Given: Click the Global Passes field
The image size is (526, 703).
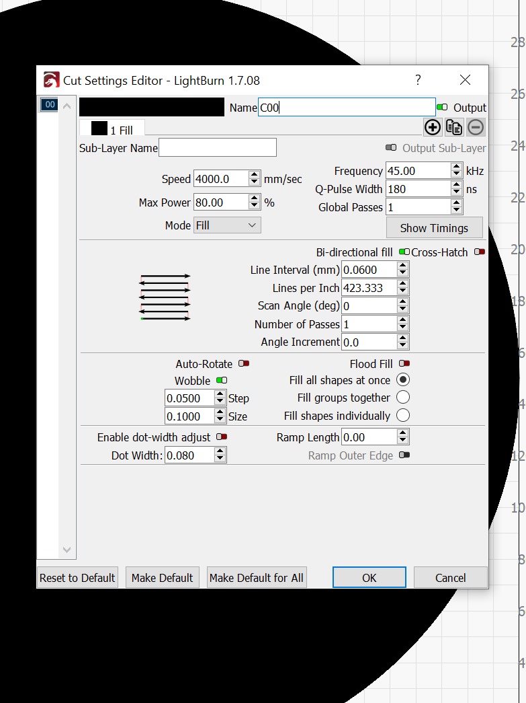Looking at the screenshot, I should click(x=418, y=207).
